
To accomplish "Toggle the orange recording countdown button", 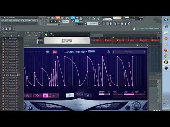I will [x=58, y=18].
